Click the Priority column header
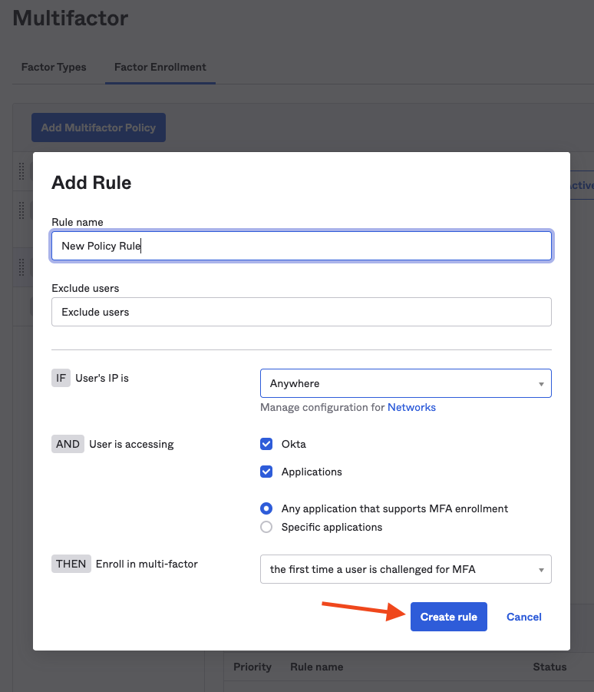594x692 pixels. click(x=252, y=667)
